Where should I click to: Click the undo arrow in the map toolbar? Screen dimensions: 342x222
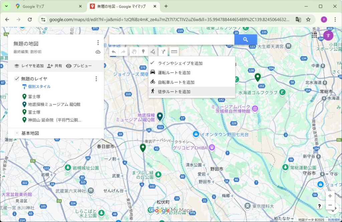pyautogui.click(x=114, y=52)
